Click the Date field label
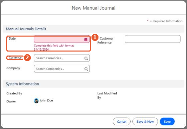This screenshot has width=187, height=129. coord(12,38)
